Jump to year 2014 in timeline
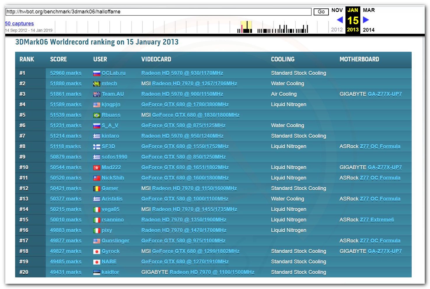430x289 pixels. point(368,30)
